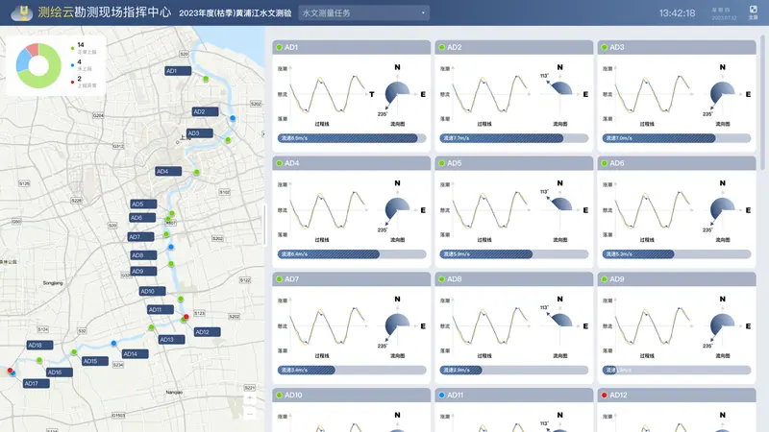The height and width of the screenshot is (432, 769).
Task: Click the AD9 map label
Action: click(x=143, y=272)
